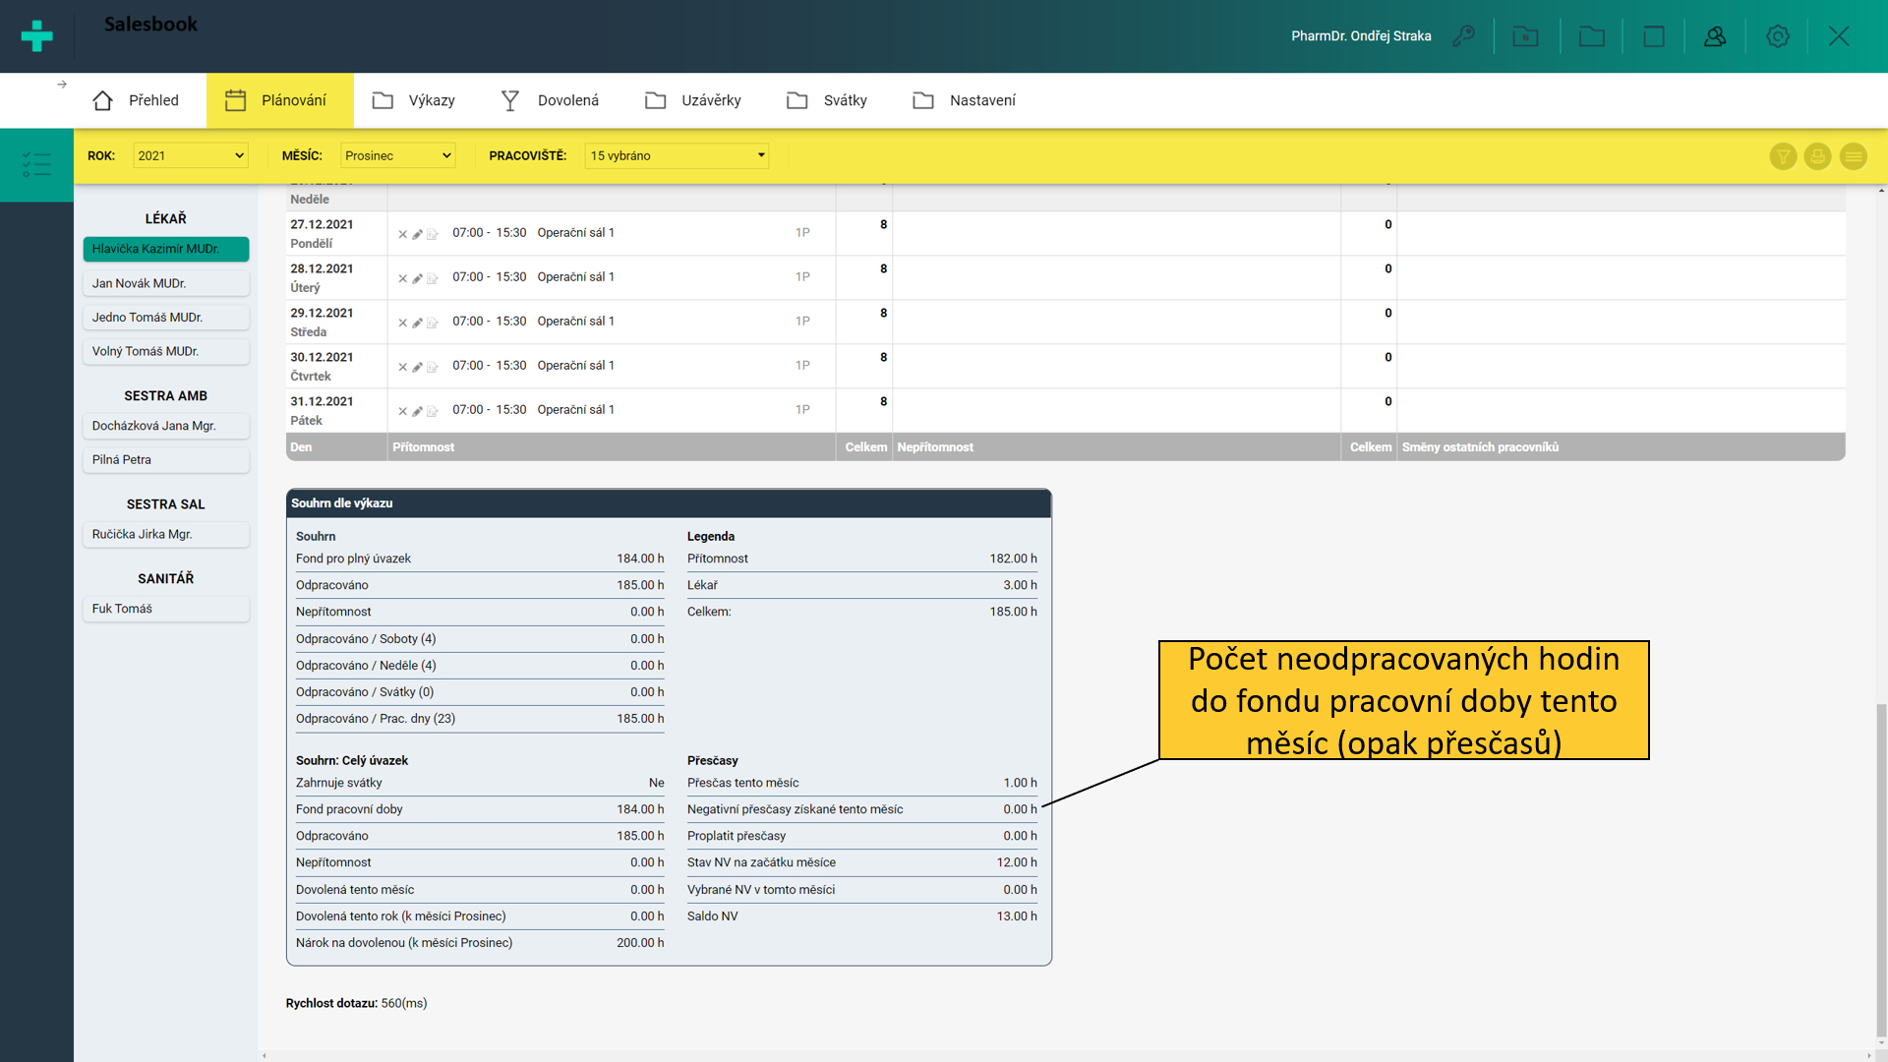Open the hamburger menu in yellow bar
This screenshot has width=1888, height=1062.
pos(1853,156)
